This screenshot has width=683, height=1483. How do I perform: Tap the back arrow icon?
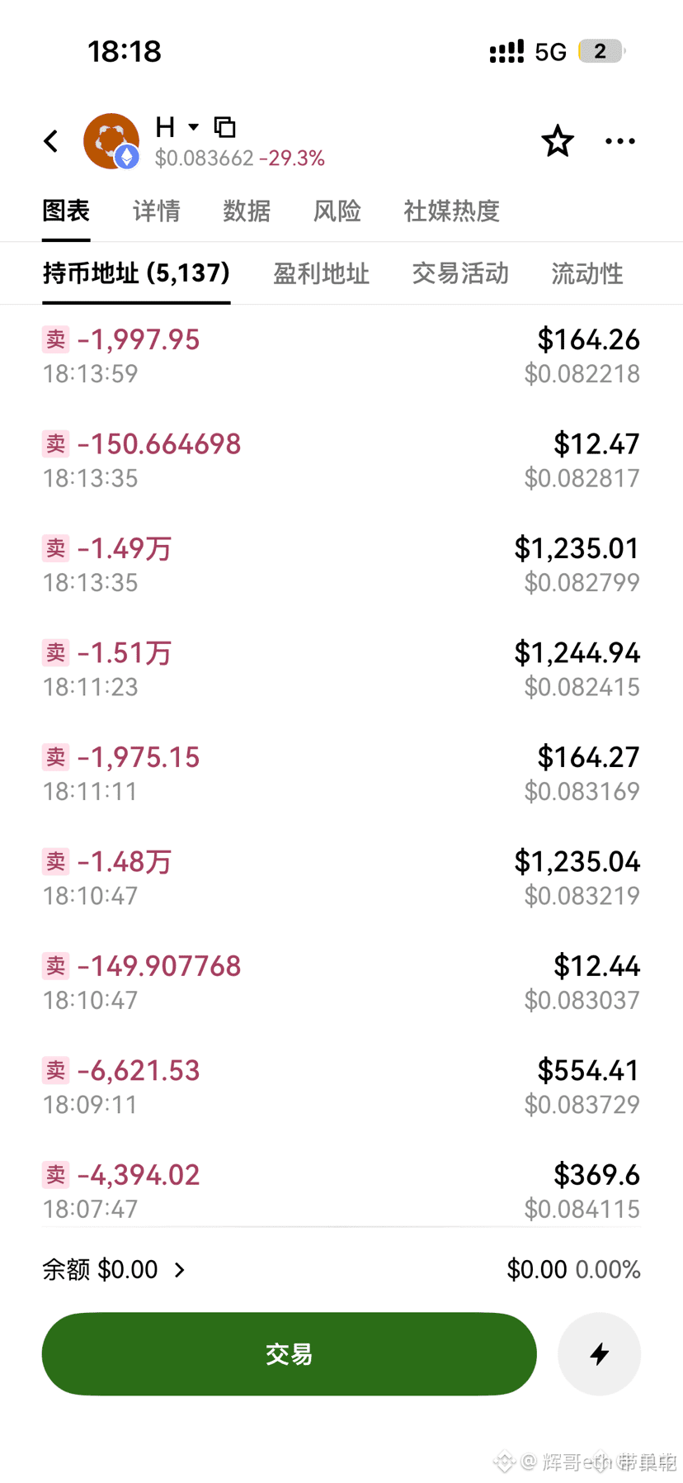point(51,141)
